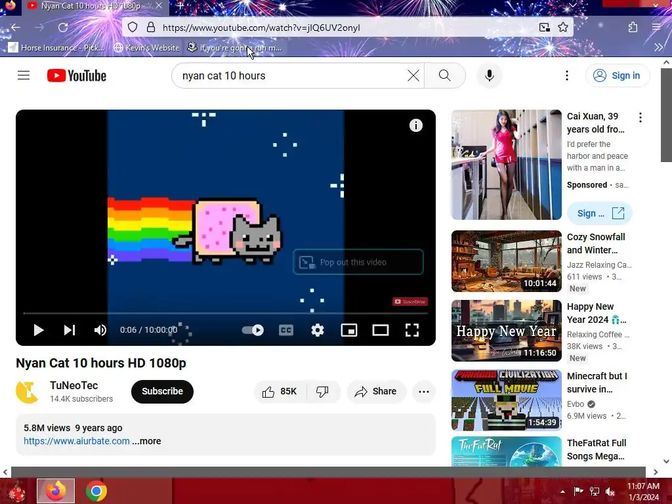Open Happy New Year 2024 video thumbnail
Image resolution: width=672 pixels, height=504 pixels.
(x=506, y=331)
